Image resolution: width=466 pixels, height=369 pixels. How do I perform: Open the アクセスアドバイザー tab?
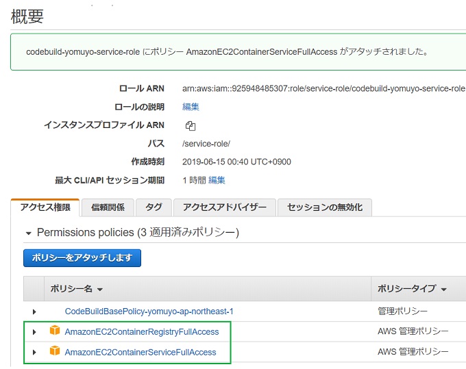pyautogui.click(x=225, y=207)
